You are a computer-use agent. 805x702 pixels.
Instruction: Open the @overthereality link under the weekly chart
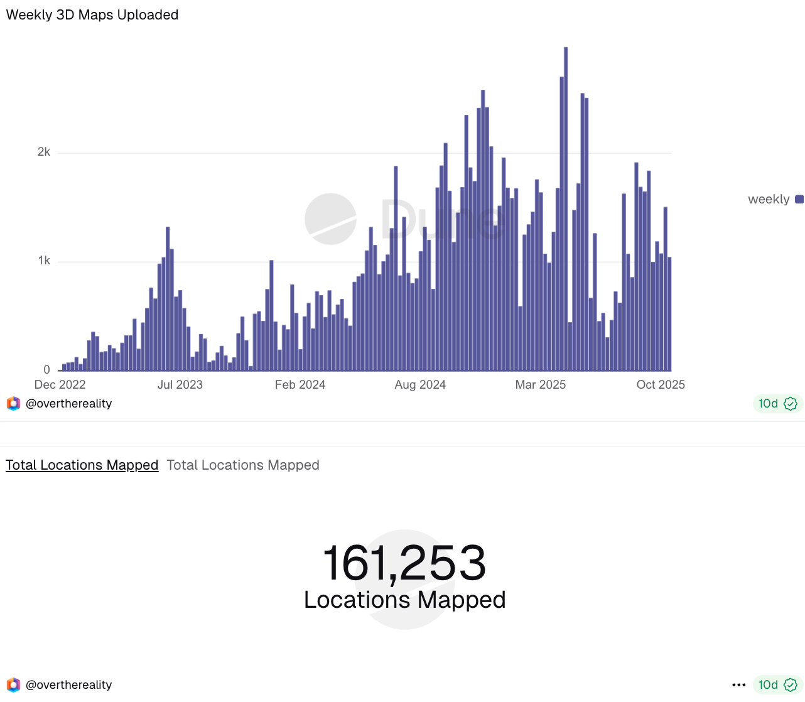tap(68, 404)
